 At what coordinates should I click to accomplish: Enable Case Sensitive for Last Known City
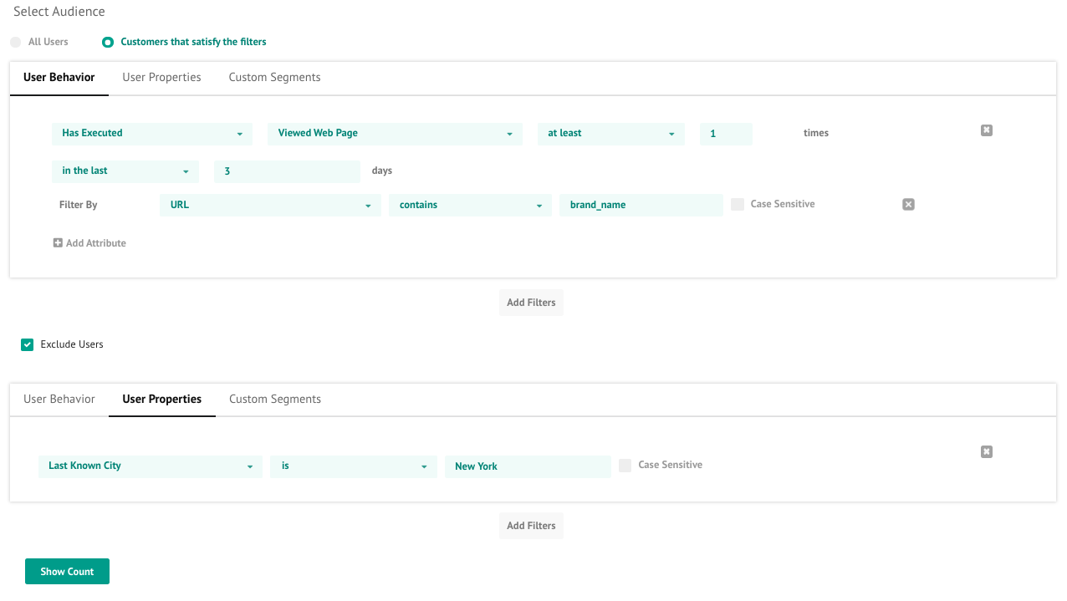[625, 466]
